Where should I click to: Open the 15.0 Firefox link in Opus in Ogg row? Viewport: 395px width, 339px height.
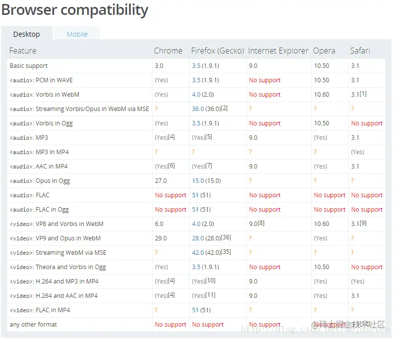tap(198, 180)
